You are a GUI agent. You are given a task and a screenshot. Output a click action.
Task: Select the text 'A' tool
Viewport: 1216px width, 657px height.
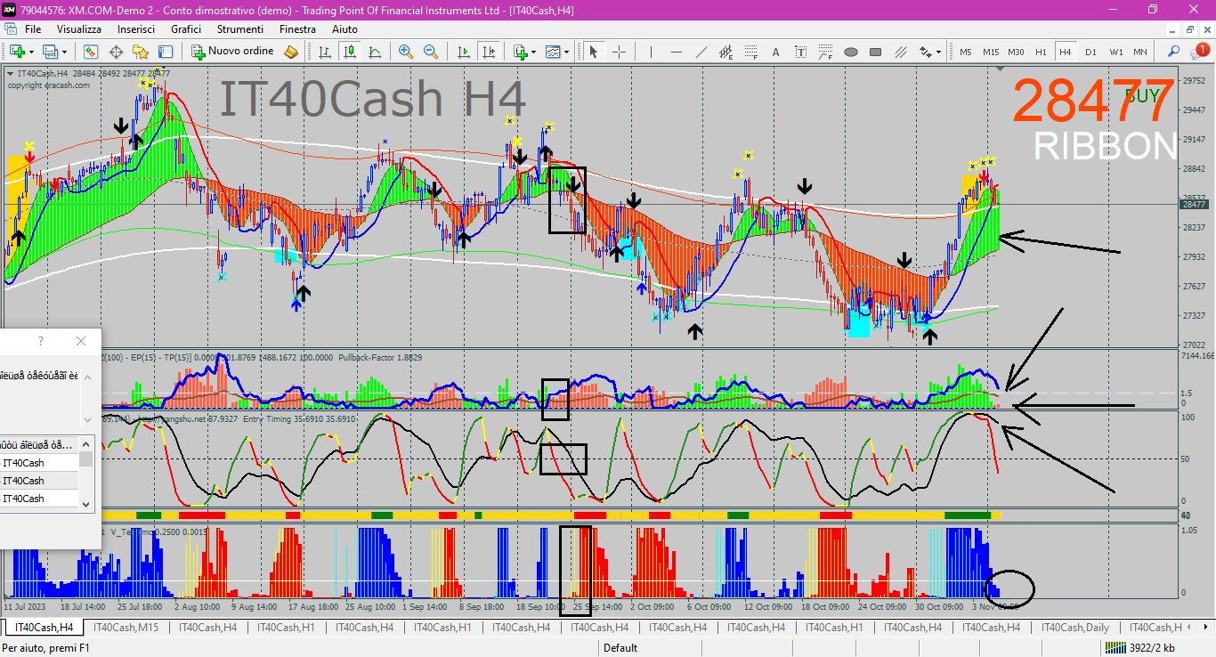(x=775, y=52)
